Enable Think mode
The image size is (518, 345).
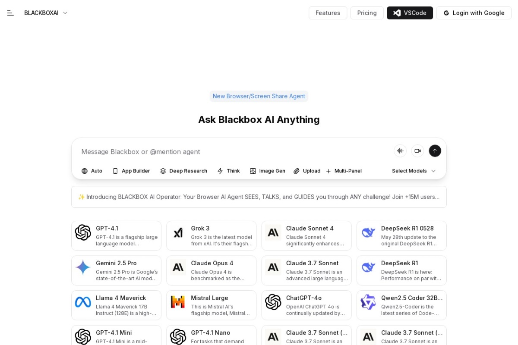click(x=228, y=171)
